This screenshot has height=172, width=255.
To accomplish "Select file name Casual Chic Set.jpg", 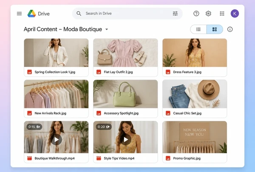I will click(x=187, y=113).
